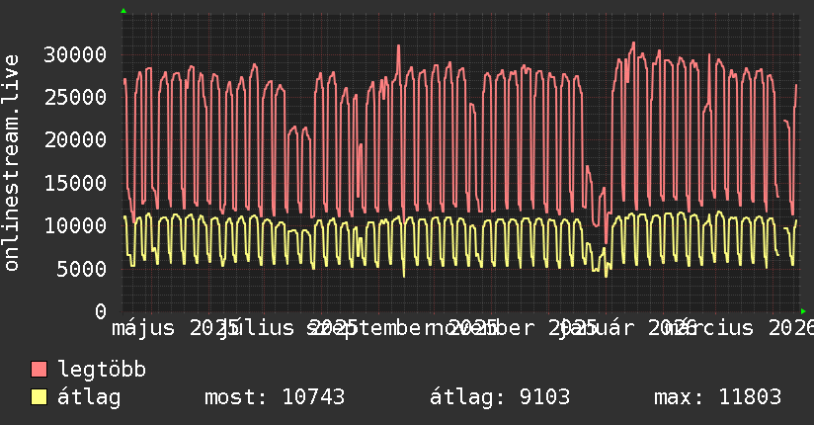The height and width of the screenshot is (425, 814).
Task: Click the 20000 y-axis label
Action: pyautogui.click(x=75, y=139)
